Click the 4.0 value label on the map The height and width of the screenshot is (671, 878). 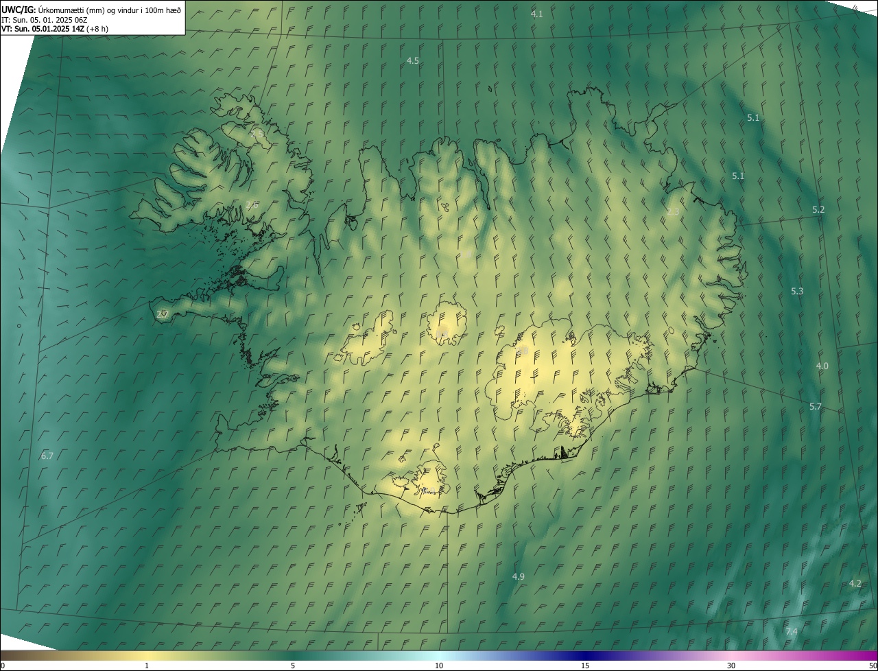pos(822,366)
